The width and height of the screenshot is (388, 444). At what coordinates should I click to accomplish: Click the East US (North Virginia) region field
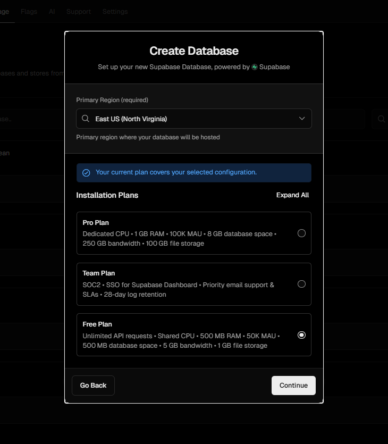tap(194, 119)
